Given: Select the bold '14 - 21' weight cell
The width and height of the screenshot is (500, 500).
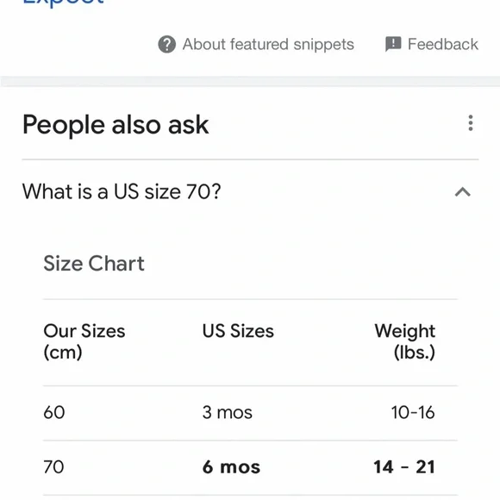Looking at the screenshot, I should (404, 467).
